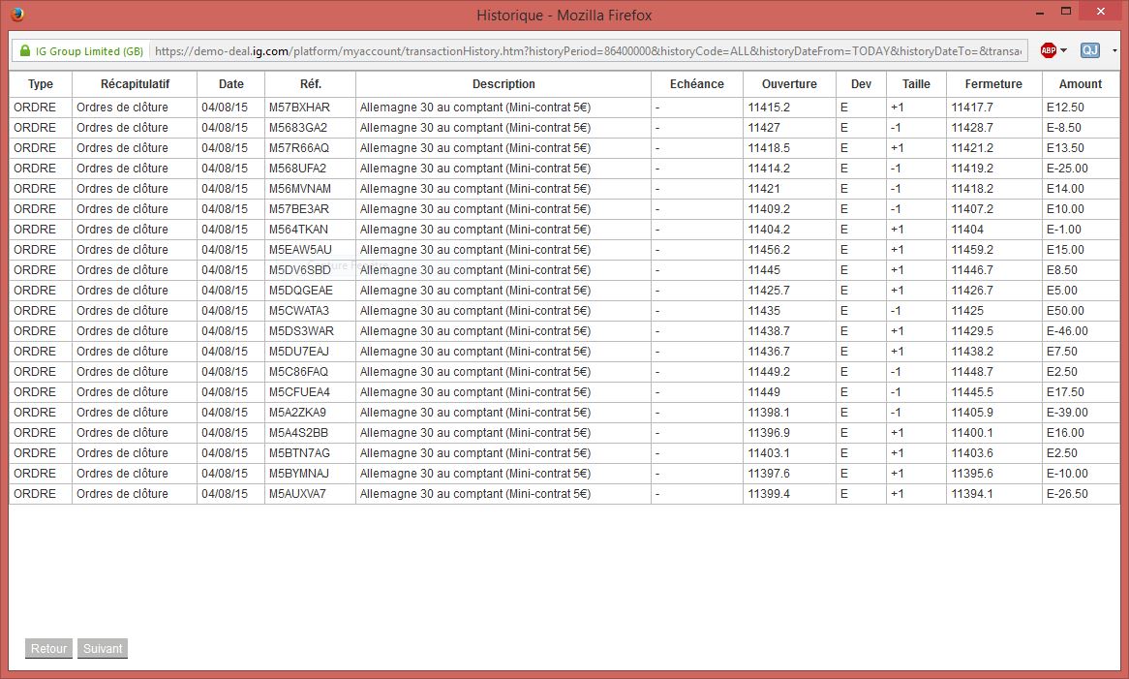Select reference M5BTN7AG cell
Image resolution: width=1129 pixels, height=679 pixels.
311,453
